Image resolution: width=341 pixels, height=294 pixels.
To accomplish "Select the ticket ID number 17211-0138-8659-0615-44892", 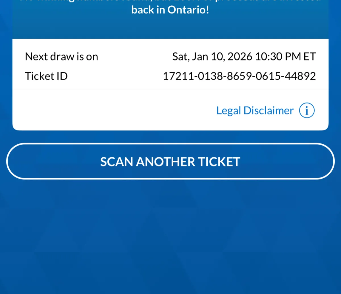I will (239, 76).
